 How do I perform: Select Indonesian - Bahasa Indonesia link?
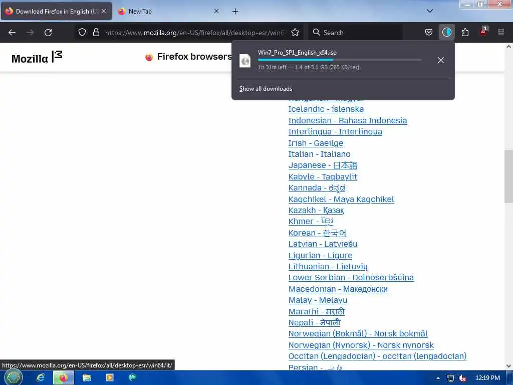(348, 120)
